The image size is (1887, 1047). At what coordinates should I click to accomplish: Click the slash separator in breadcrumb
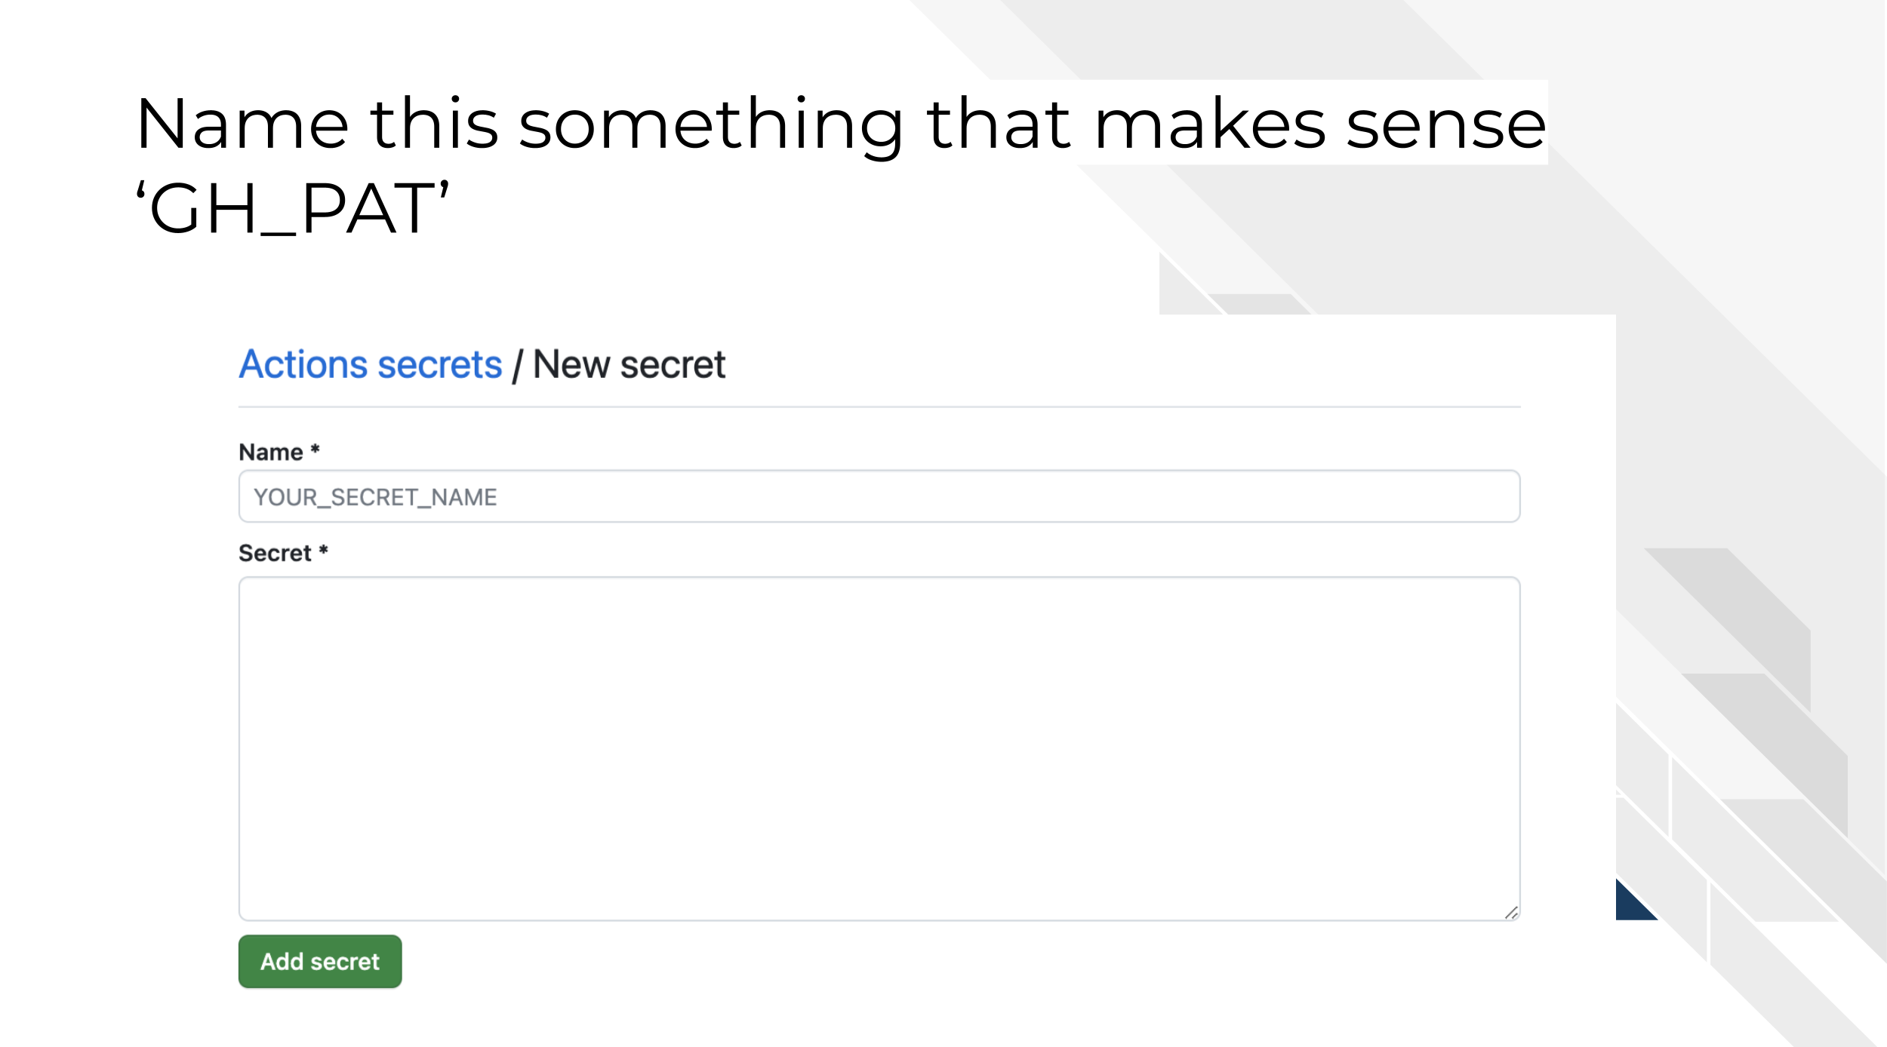517,366
